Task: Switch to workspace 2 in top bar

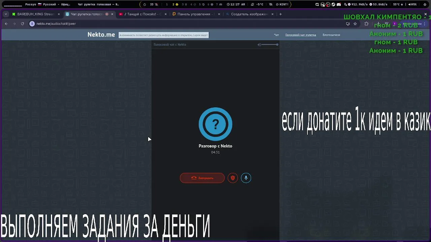Action: pyautogui.click(x=175, y=4)
